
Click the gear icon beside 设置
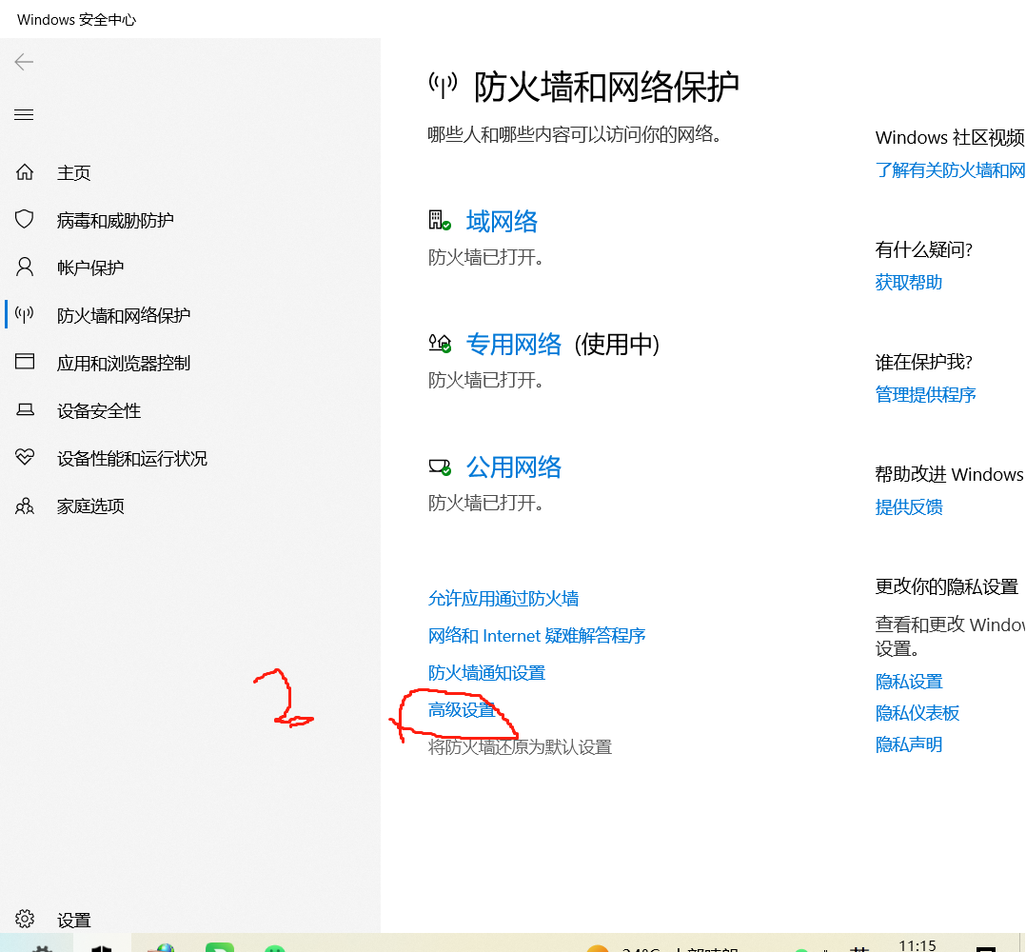coord(25,920)
